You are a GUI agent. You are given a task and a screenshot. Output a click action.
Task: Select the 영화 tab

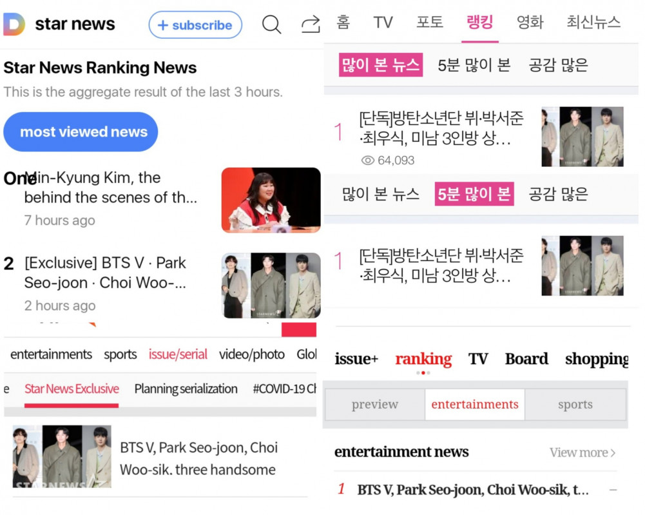click(530, 22)
